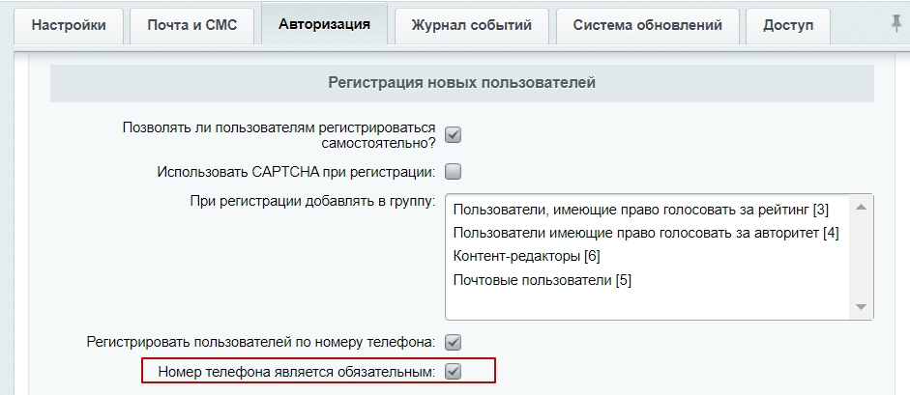Enable CAPTCHA at registration checkbox
910x395 pixels.
pyautogui.click(x=453, y=172)
